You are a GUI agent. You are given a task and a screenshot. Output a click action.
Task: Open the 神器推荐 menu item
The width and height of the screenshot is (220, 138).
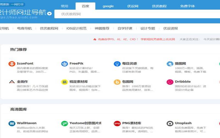click(102, 28)
